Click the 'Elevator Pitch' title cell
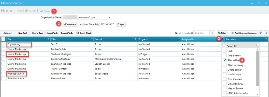This screenshot has height=97, width=269. [72, 79]
